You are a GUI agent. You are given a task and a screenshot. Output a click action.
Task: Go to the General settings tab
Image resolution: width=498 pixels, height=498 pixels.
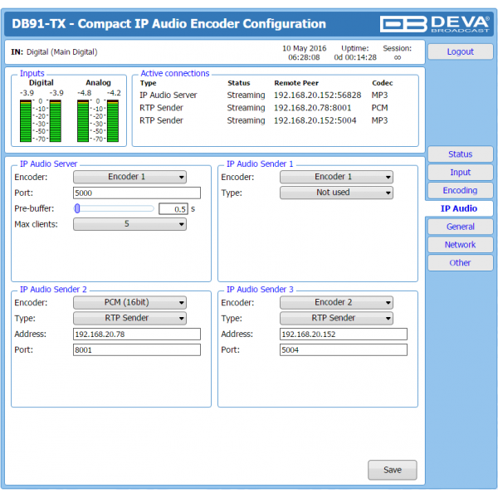(x=460, y=227)
